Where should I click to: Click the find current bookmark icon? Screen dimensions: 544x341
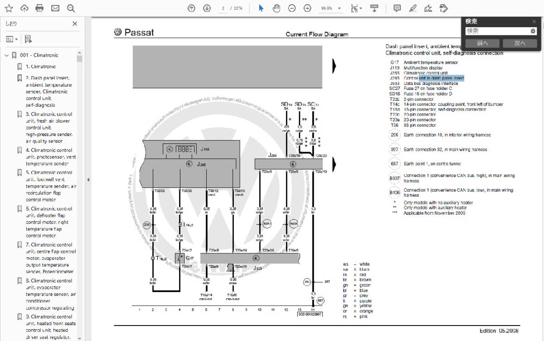(28, 39)
